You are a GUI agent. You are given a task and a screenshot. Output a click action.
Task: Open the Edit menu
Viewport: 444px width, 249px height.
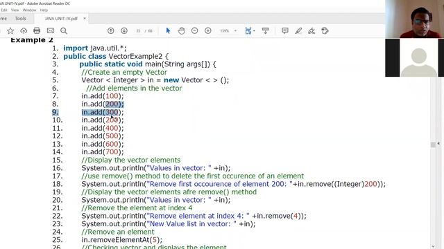[4, 10]
